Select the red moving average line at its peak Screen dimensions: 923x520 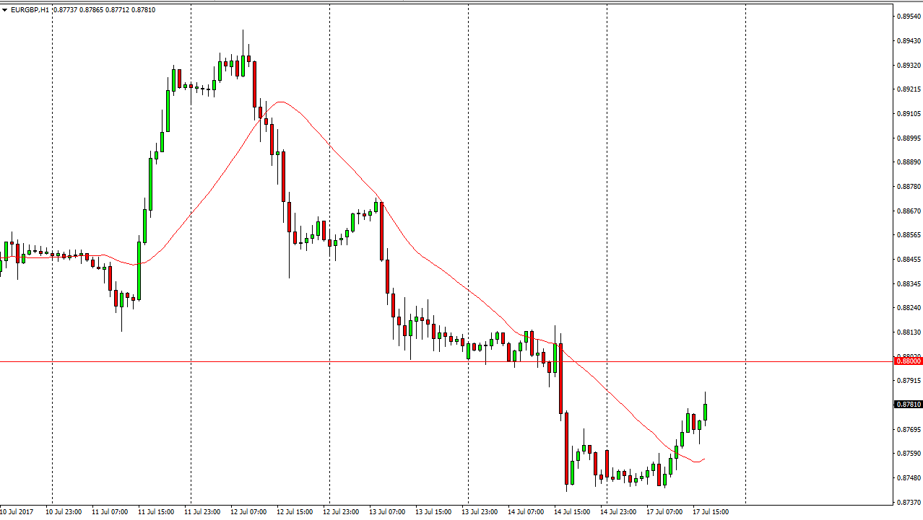pos(280,102)
